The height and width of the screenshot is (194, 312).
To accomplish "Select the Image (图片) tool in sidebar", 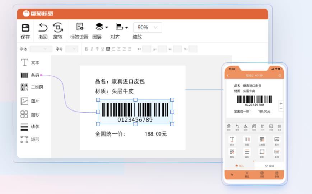I will (30, 101).
